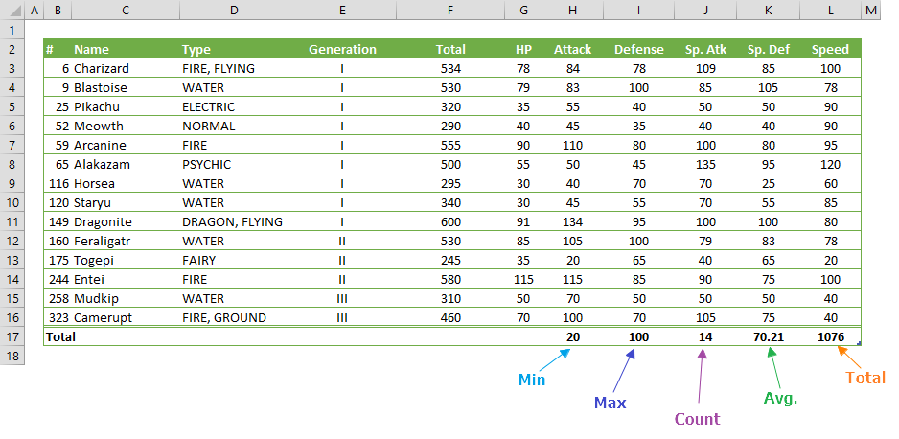Click the Sp. Atk total cell showing 14
The width and height of the screenshot is (899, 439).
tap(705, 337)
